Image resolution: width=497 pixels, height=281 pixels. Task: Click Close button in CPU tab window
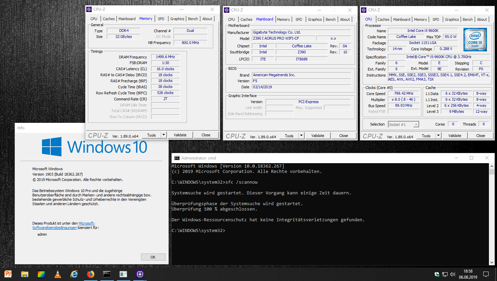[481, 136]
